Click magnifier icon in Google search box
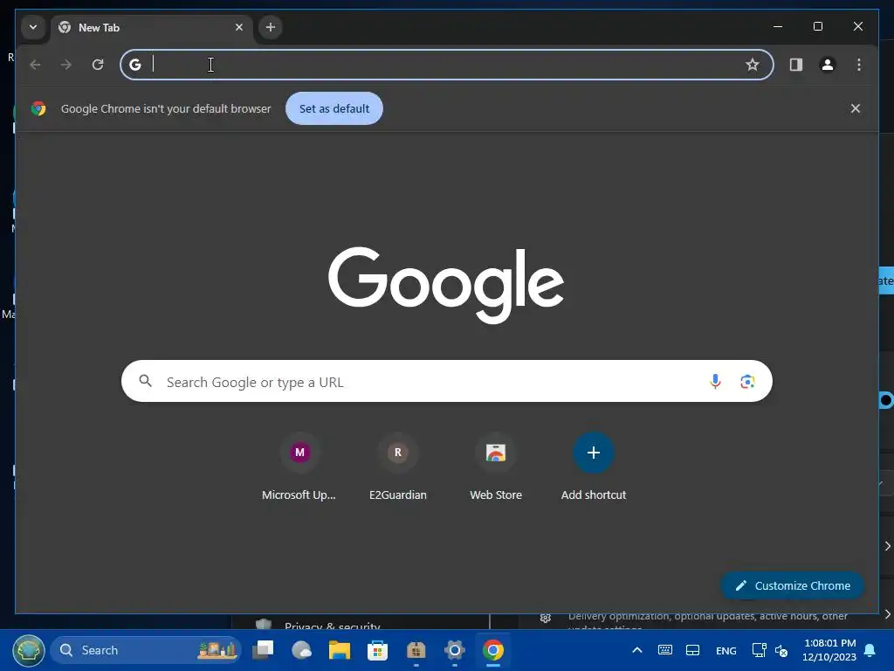Screen dimensions: 894x671 pyautogui.click(x=146, y=381)
